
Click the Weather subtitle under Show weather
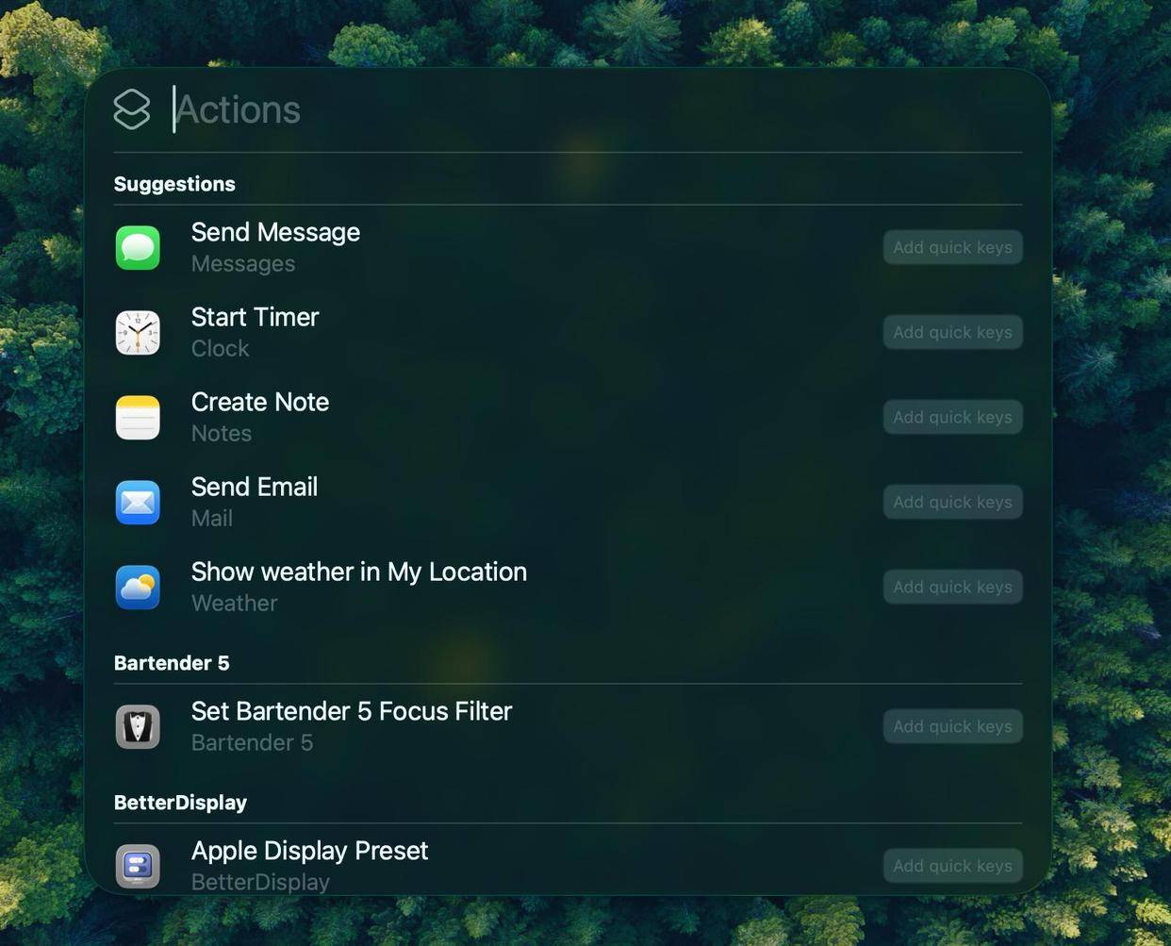pyautogui.click(x=235, y=604)
